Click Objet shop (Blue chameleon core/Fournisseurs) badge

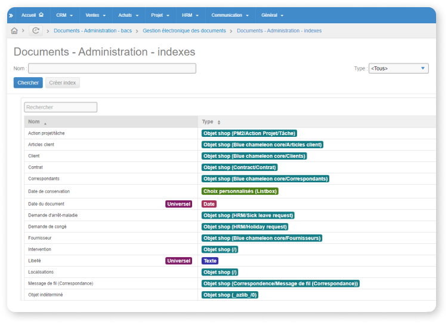point(262,238)
